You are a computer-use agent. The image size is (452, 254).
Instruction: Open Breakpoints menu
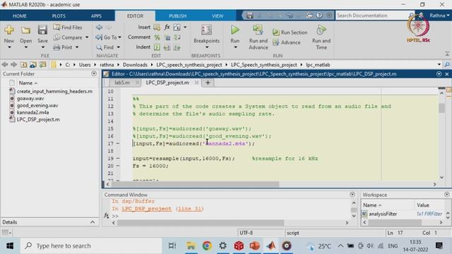click(x=206, y=37)
